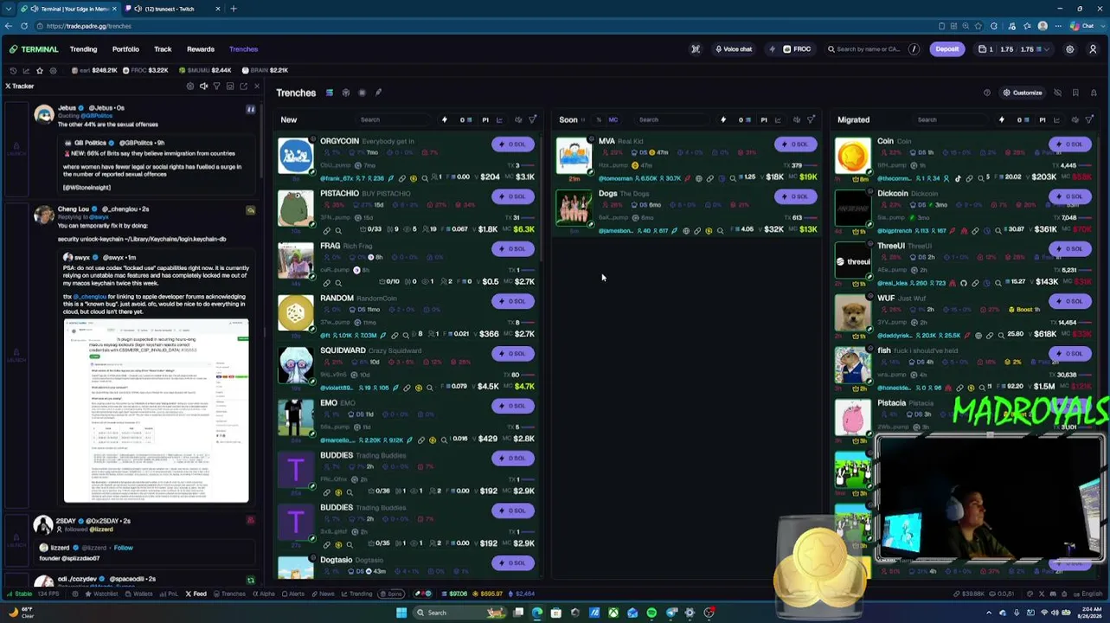The width and height of the screenshot is (1110, 623).
Task: Click the lightning icon in Migrated column
Action: tap(1002, 120)
